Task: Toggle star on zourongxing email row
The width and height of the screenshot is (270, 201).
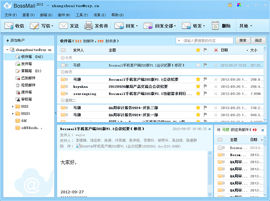Action: coord(198,94)
